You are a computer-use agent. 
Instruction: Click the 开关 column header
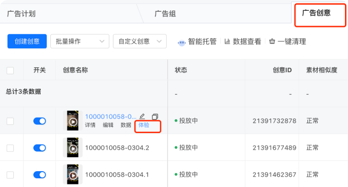point(40,70)
